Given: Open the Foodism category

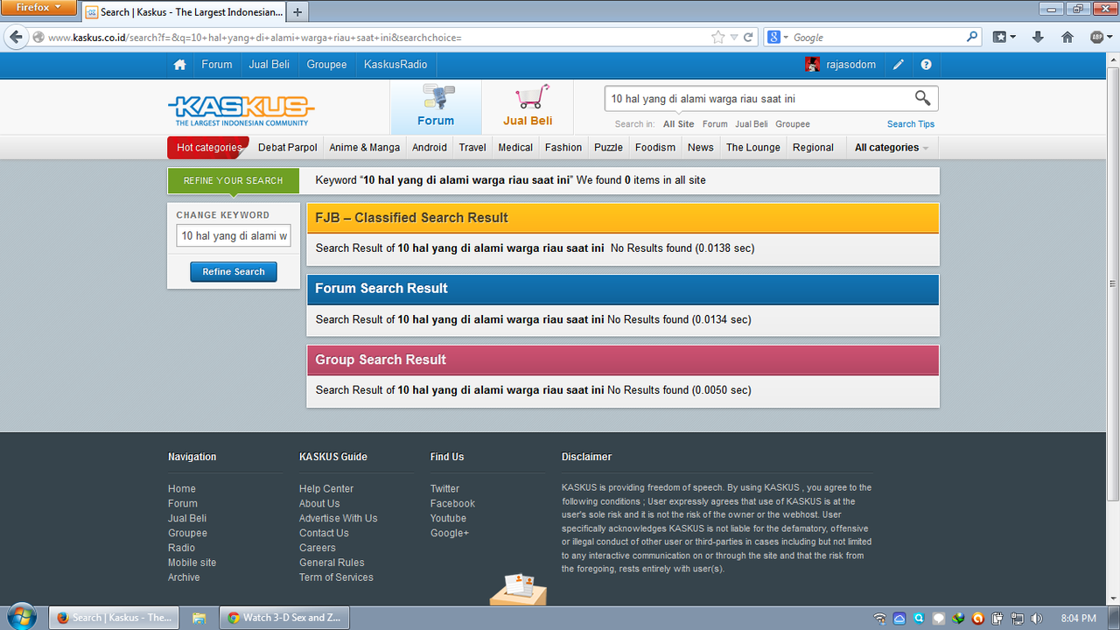Looking at the screenshot, I should coord(655,148).
